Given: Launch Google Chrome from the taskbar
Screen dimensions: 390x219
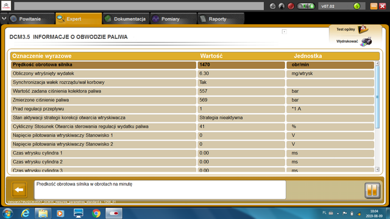Looking at the screenshot, I should pos(96,214).
